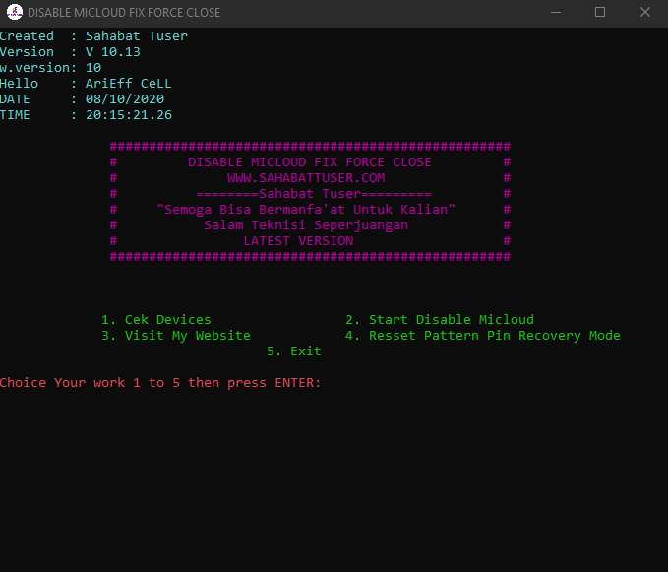
Task: Click option '4. Resset Pattern Pin Recovery Mode'
Action: (483, 336)
